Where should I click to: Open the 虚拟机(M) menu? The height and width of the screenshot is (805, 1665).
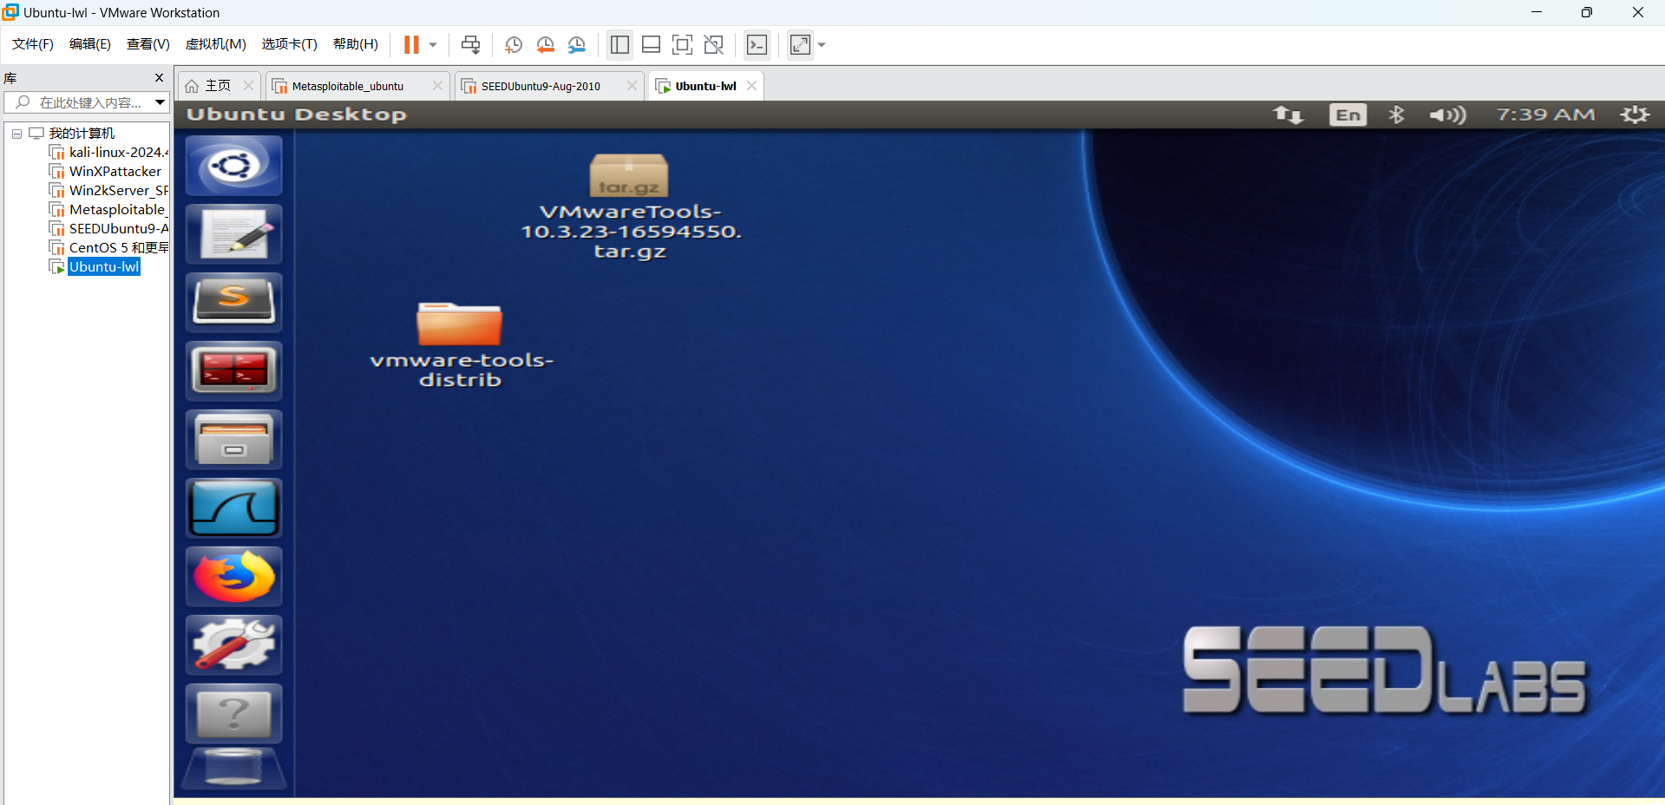click(216, 44)
